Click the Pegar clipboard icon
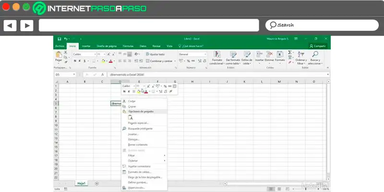This screenshot has width=384, height=192. point(59,55)
